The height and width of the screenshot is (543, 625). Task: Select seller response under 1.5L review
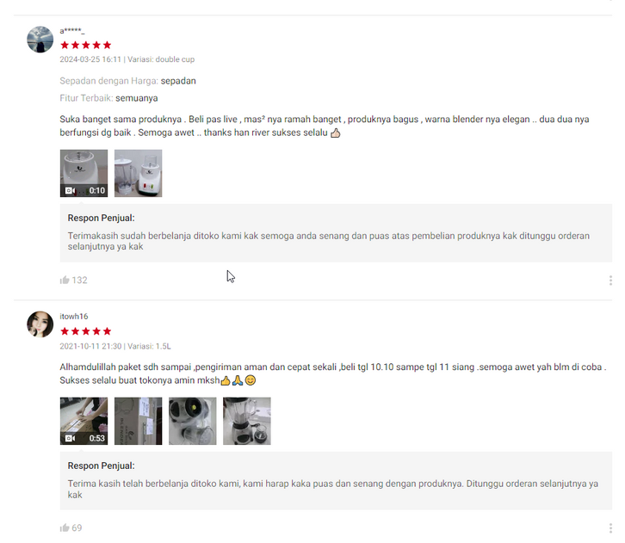tap(336, 481)
